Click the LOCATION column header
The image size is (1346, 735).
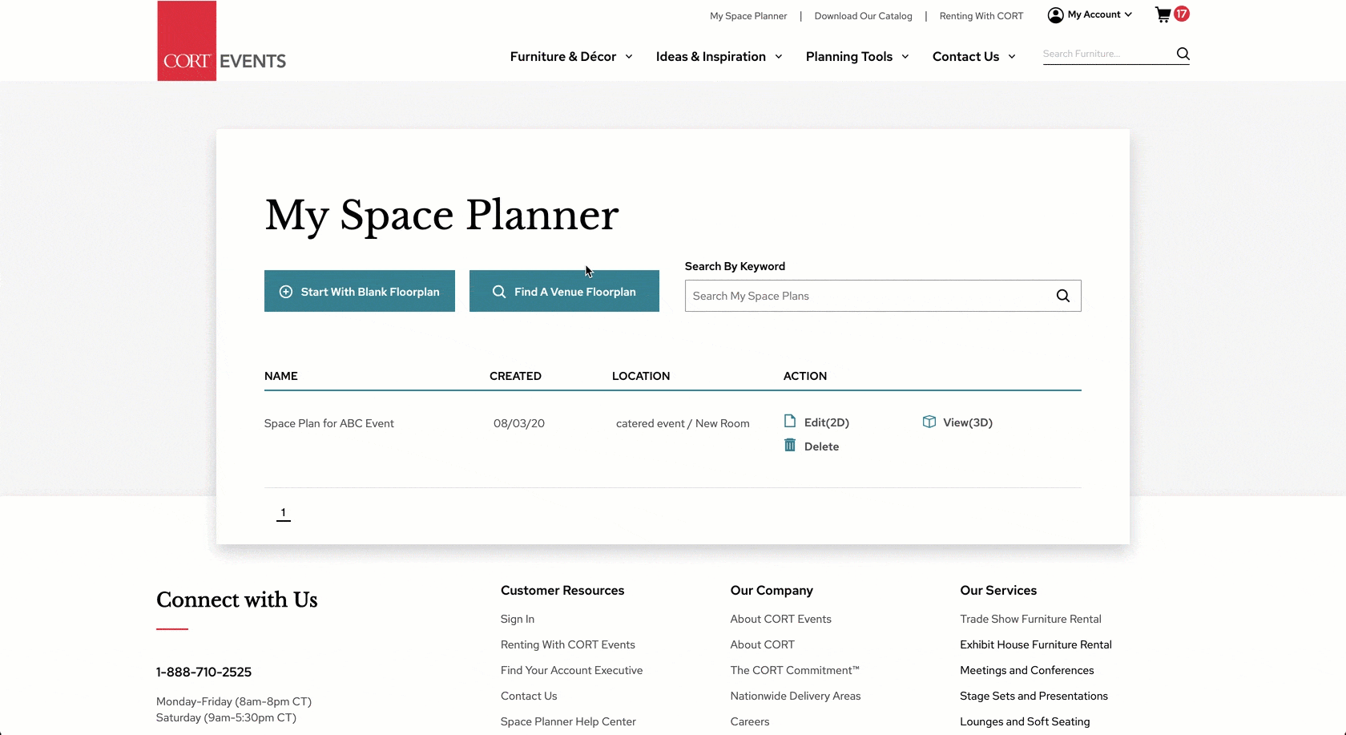641,376
